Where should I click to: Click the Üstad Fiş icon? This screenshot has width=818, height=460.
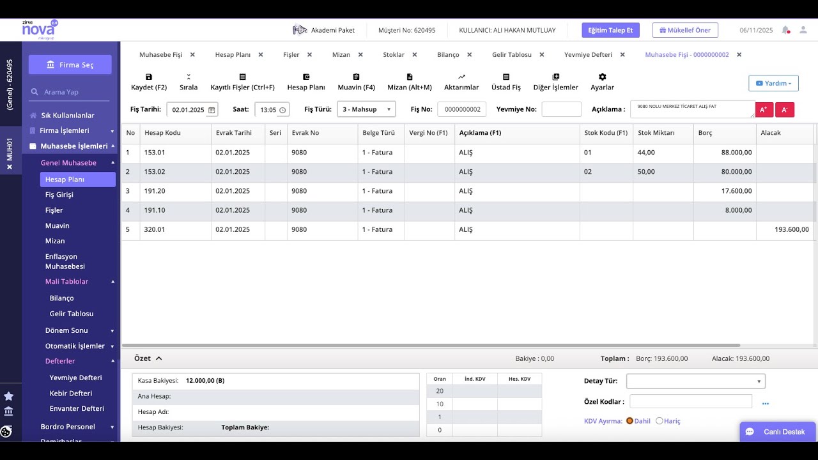(x=506, y=77)
